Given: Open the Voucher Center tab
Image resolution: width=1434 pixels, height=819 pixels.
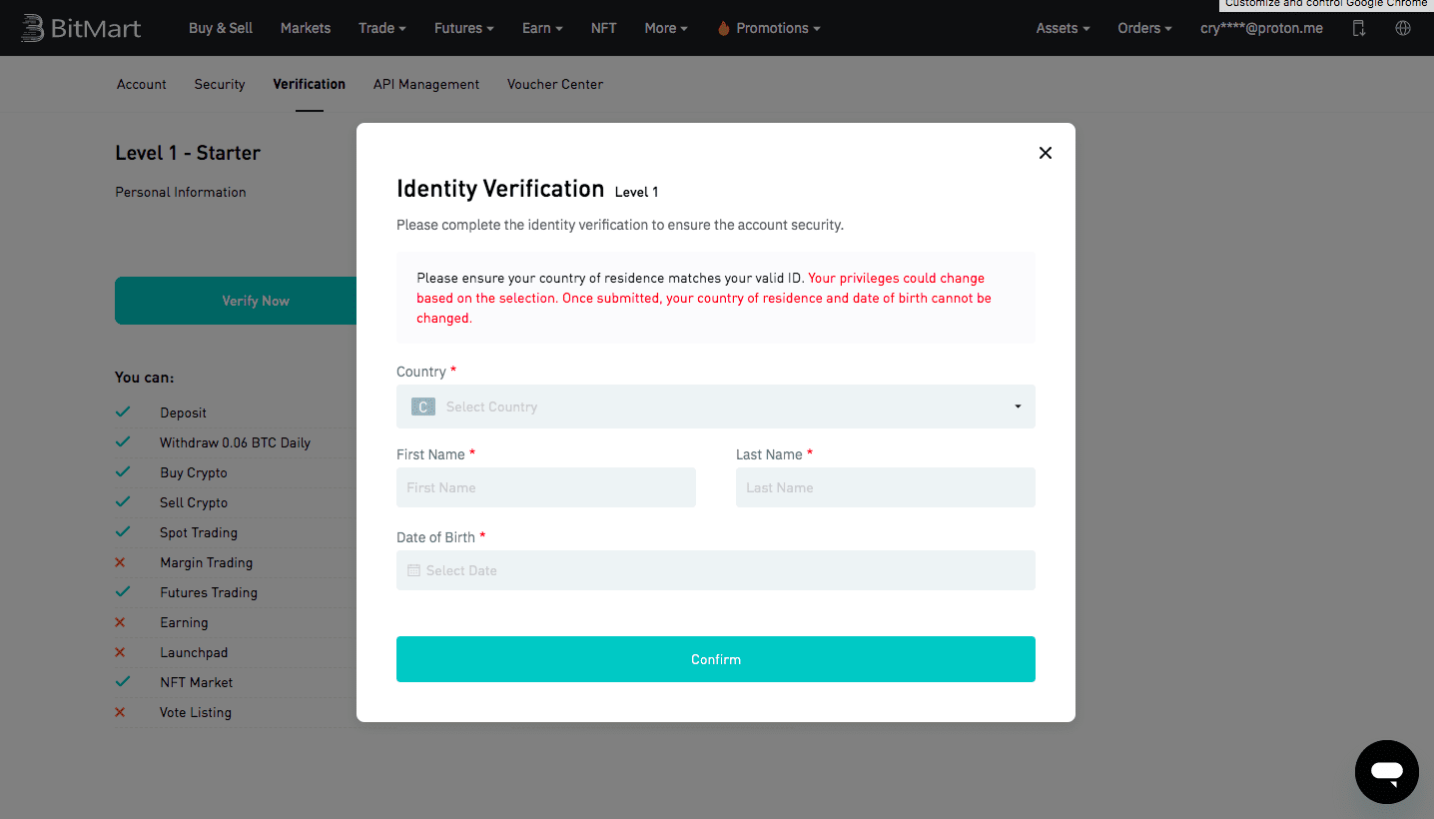Looking at the screenshot, I should pyautogui.click(x=555, y=84).
